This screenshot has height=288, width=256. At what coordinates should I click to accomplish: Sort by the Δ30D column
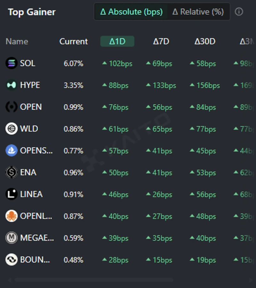(x=205, y=42)
